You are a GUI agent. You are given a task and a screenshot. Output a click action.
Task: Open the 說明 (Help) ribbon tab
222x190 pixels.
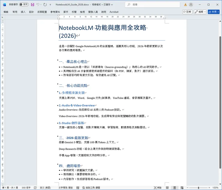coord(103,12)
